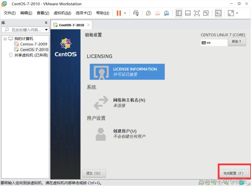Open the library search dropdown arrow
The image size is (251, 186).
[x=46, y=30]
